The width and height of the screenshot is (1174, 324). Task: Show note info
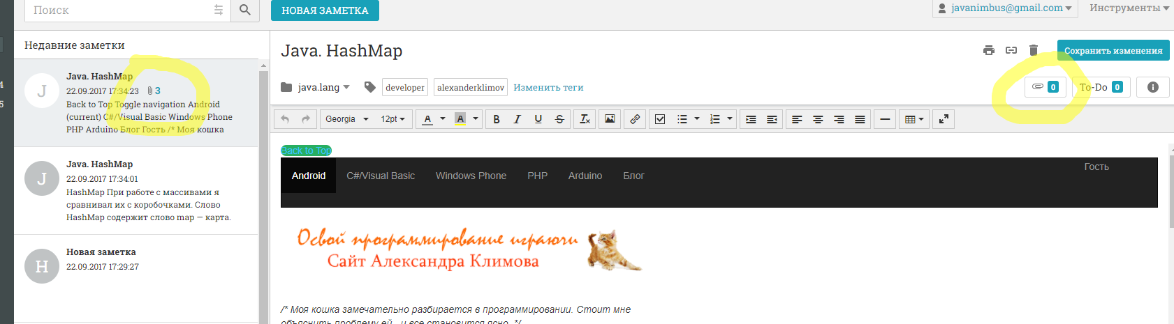coord(1153,87)
